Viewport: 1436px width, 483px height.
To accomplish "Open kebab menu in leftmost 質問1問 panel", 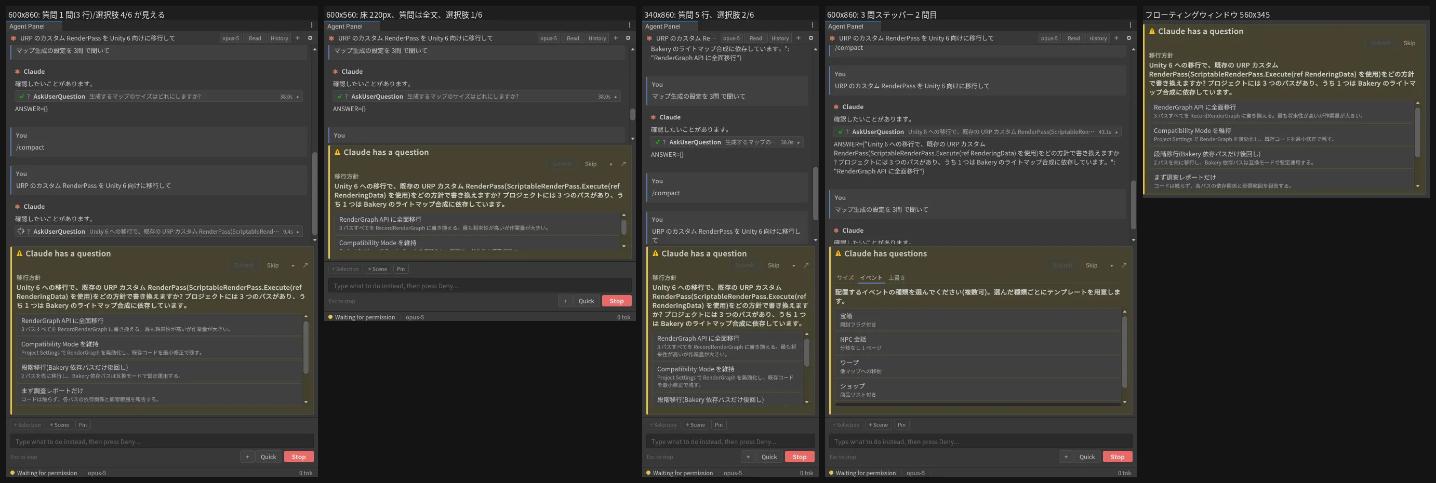I will tap(312, 25).
